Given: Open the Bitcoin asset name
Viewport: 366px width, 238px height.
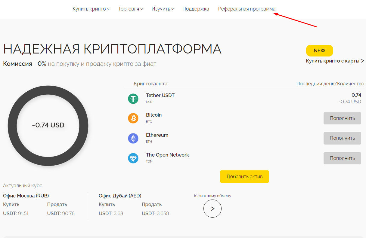Looking at the screenshot, I should 154,115.
